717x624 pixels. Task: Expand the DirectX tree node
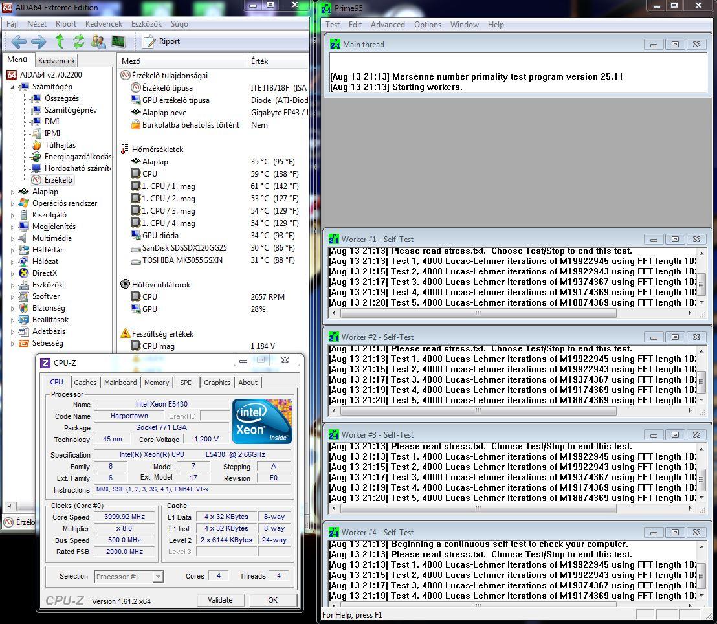pyautogui.click(x=13, y=273)
